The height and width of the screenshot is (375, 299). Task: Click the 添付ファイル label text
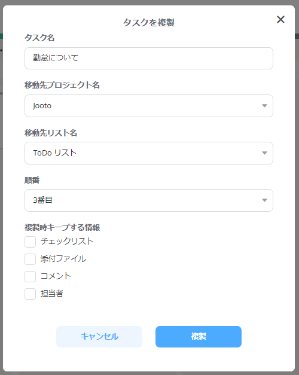pyautogui.click(x=63, y=259)
